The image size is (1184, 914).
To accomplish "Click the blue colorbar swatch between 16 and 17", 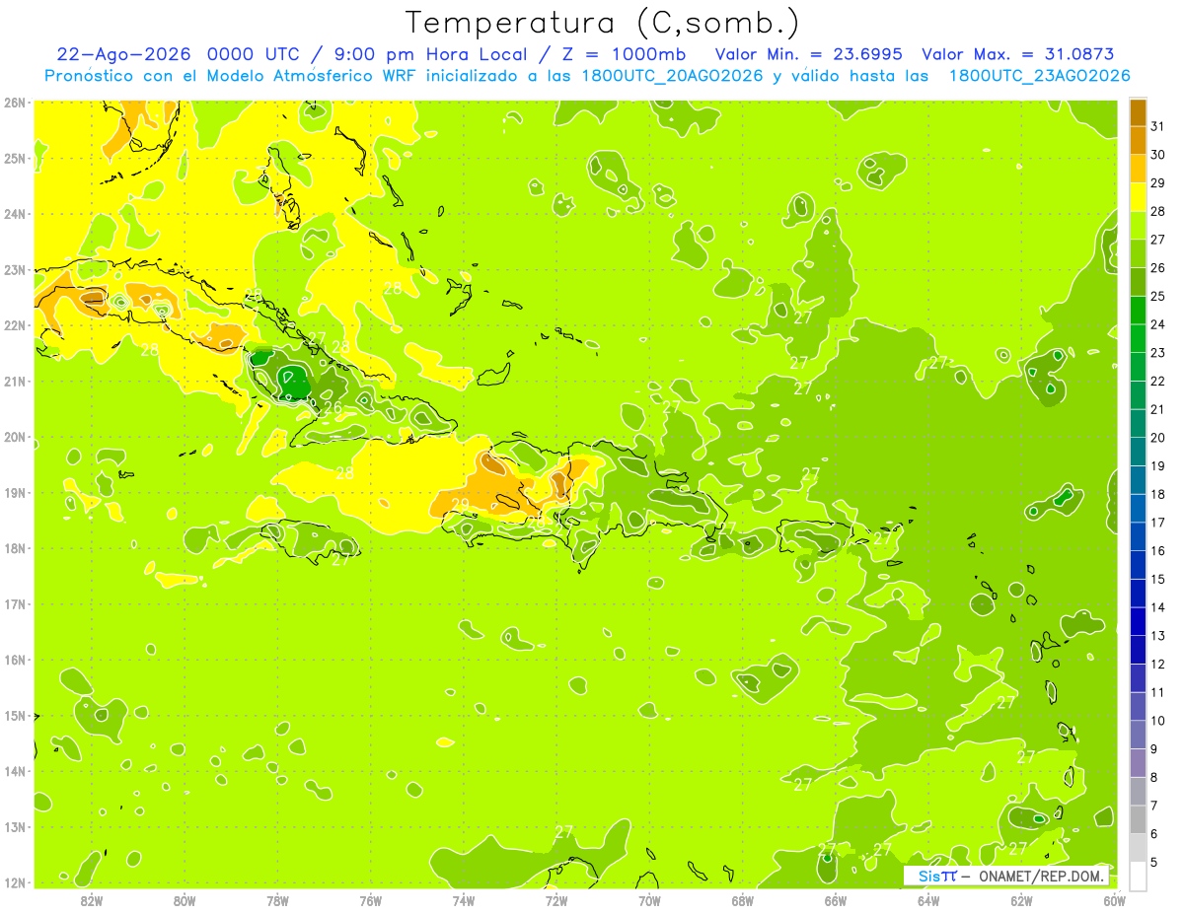I will point(1138,537).
